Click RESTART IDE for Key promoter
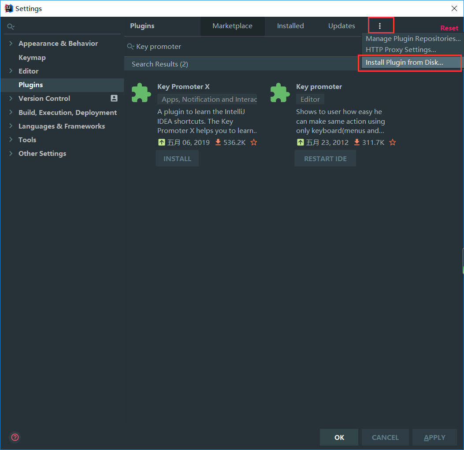This screenshot has width=464, height=450. coord(325,159)
